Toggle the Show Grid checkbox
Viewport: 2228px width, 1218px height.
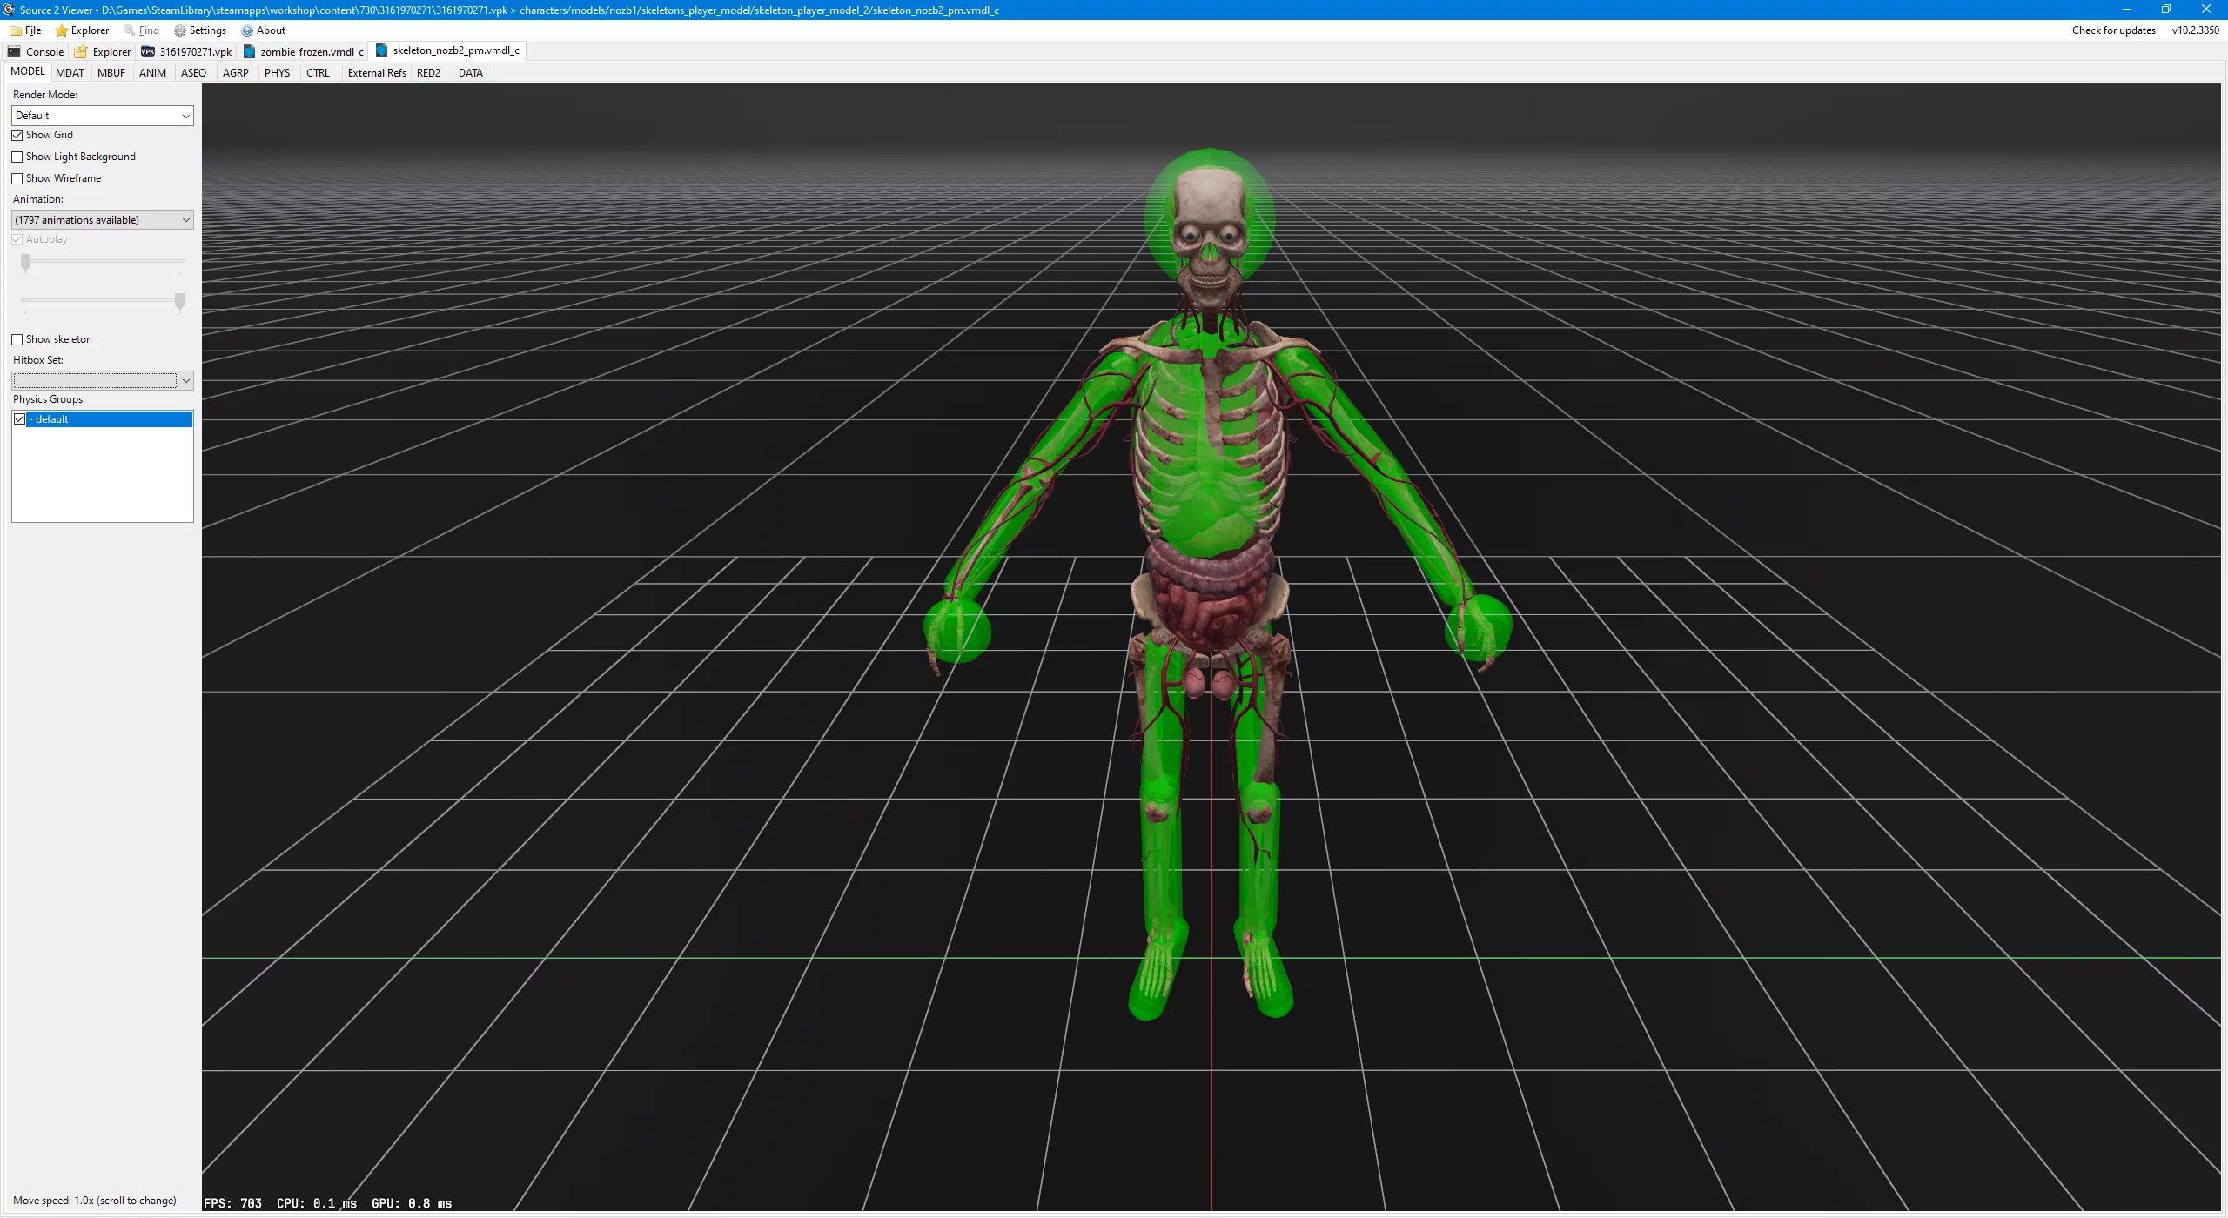[17, 136]
